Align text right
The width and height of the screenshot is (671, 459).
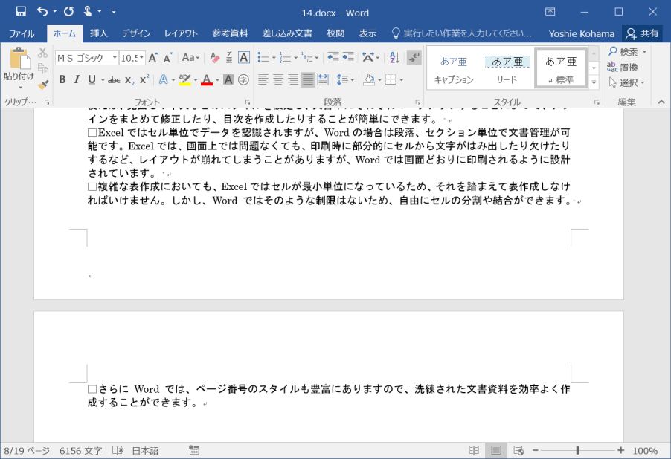(x=293, y=79)
